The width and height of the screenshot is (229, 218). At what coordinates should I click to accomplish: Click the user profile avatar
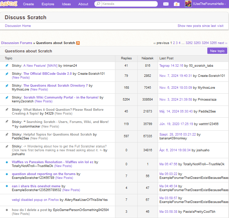[188, 4]
